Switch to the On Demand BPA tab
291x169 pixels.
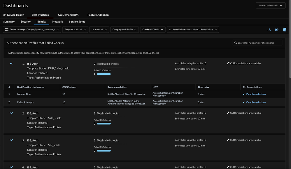click(x=68, y=15)
